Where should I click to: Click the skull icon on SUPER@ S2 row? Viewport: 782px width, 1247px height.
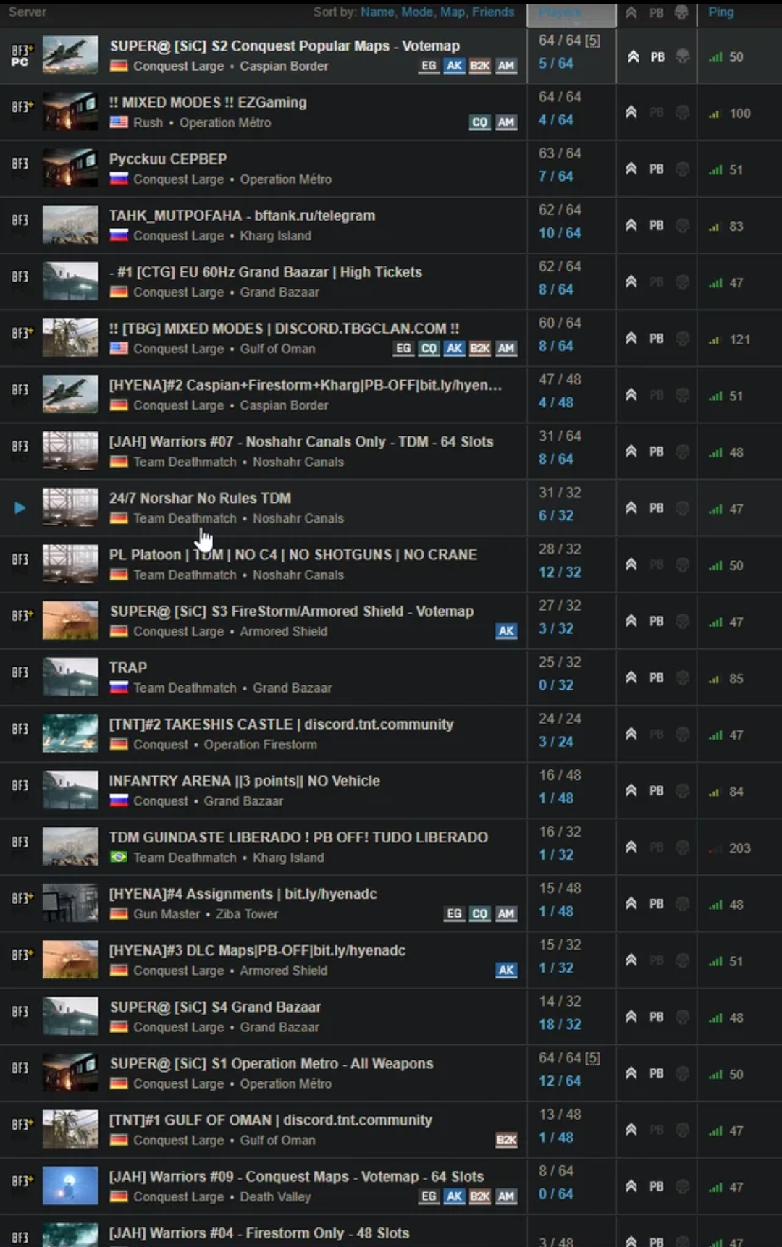682,56
